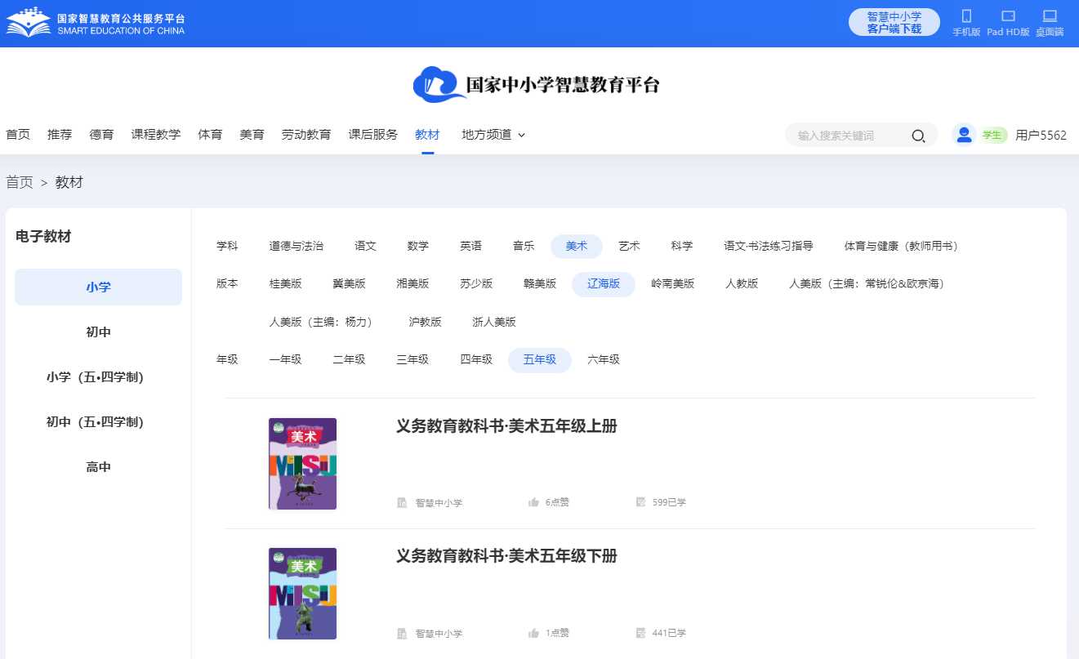Choose subject 数学

tap(417, 246)
